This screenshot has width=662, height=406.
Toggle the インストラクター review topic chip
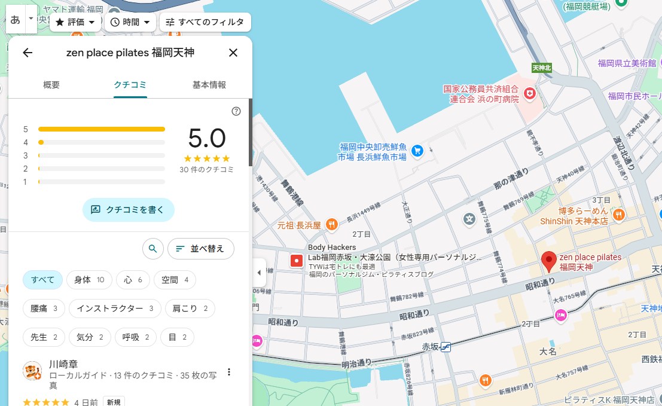(x=115, y=309)
